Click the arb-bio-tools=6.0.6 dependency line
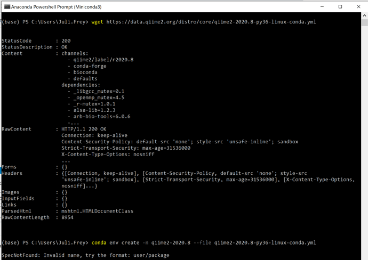The width and height of the screenshot is (368, 260). click(99, 117)
